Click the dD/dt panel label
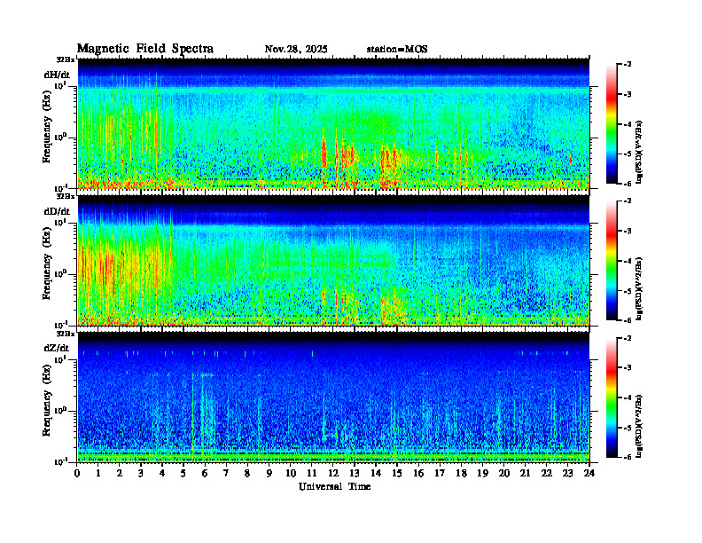702x543 pixels. click(x=57, y=211)
